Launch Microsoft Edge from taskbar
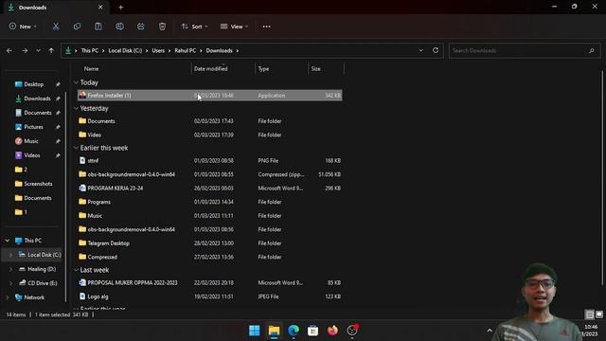Viewport: 606px width, 341px height. click(294, 331)
